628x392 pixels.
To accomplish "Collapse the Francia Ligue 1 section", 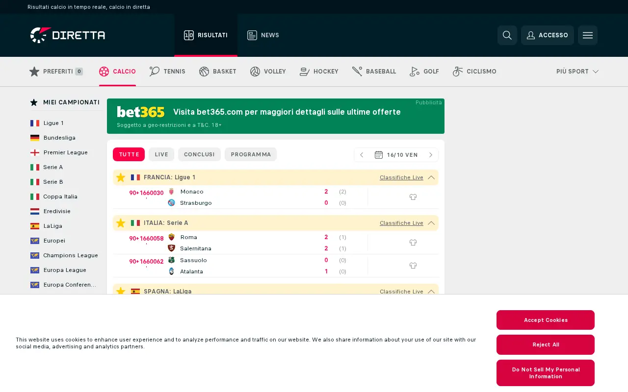I will (431, 177).
